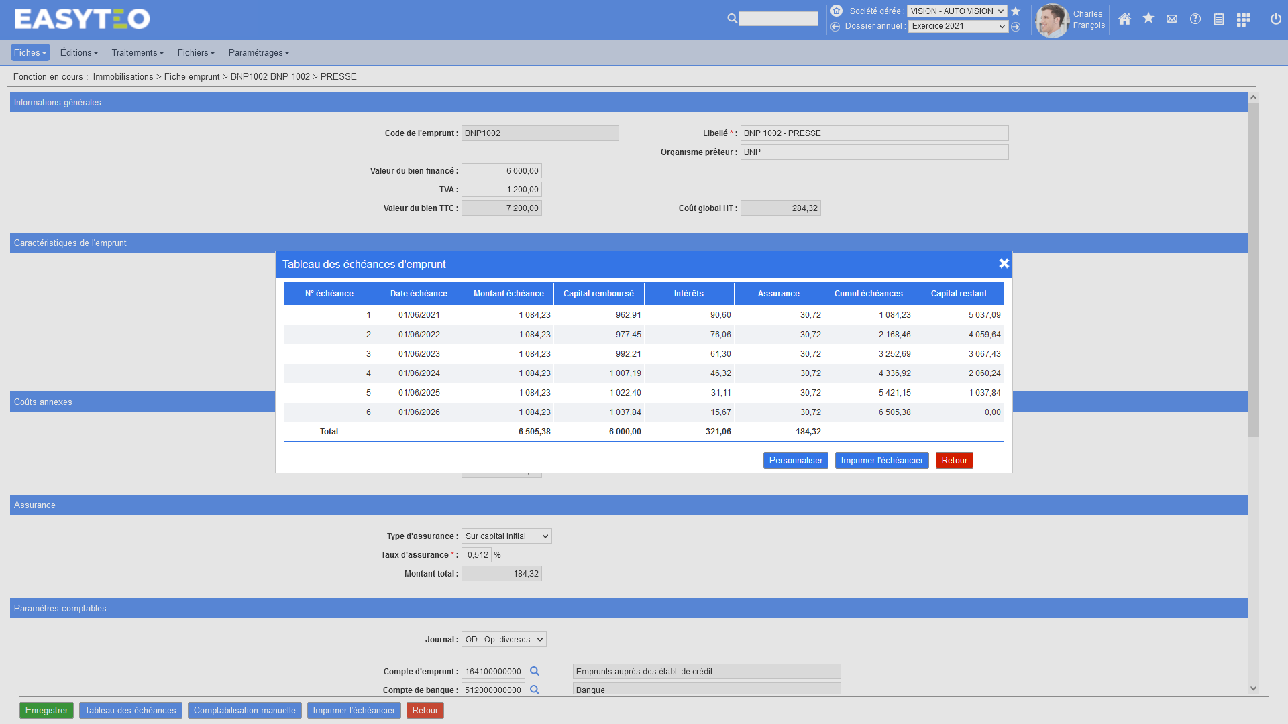Screen dimensions: 1288x724
Task: Click the Taux d'assurance input field
Action: 477,555
